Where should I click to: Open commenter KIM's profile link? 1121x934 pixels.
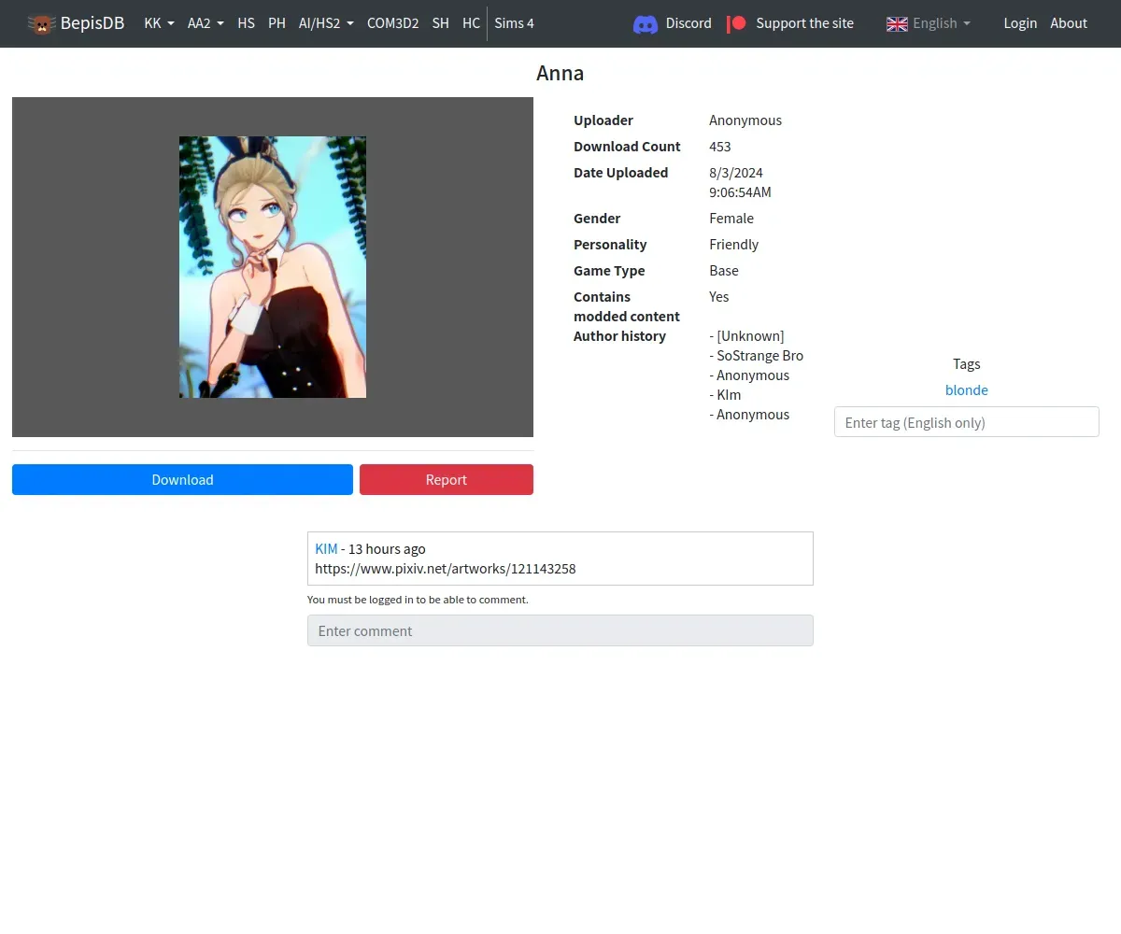[x=326, y=548]
